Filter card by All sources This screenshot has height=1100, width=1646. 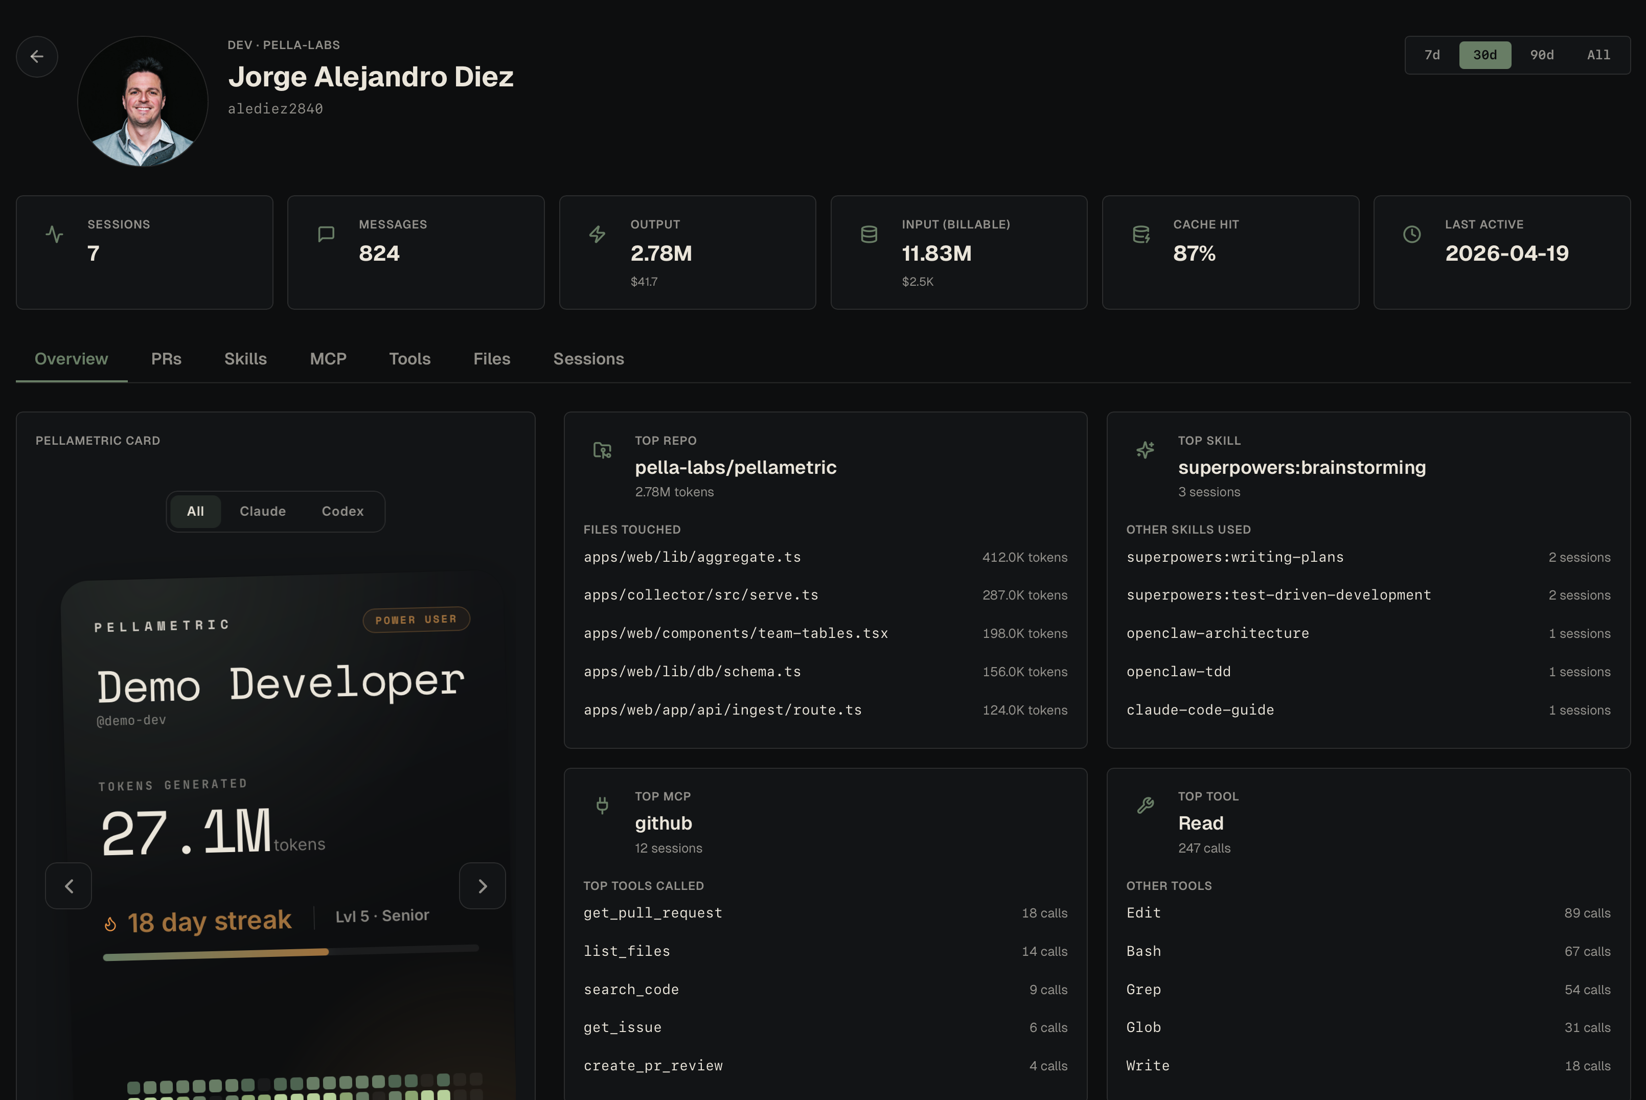tap(196, 512)
